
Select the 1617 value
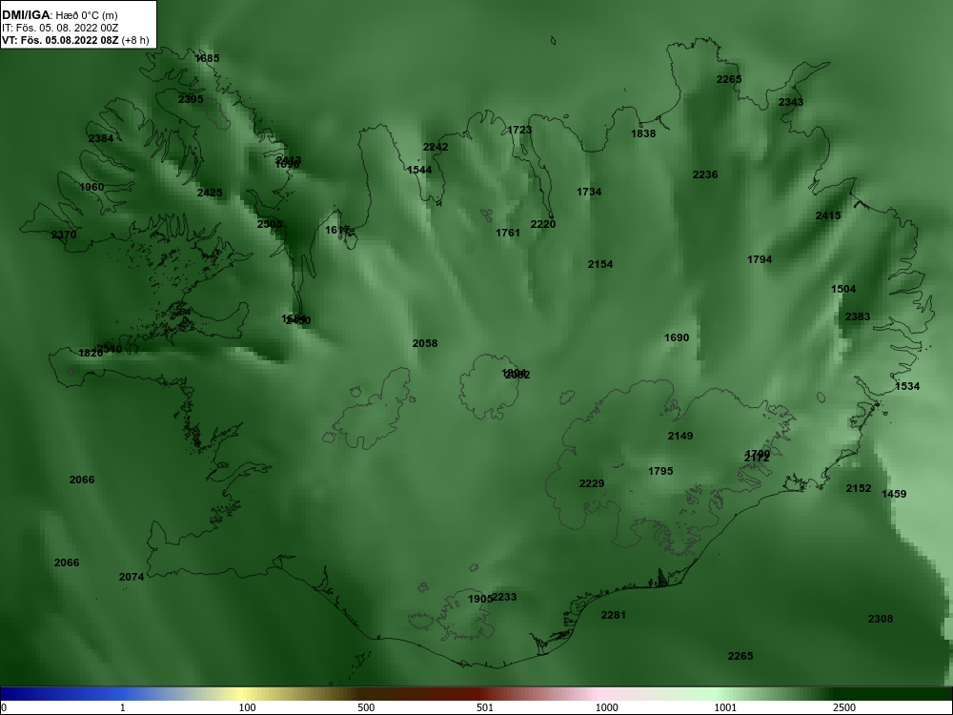[337, 230]
